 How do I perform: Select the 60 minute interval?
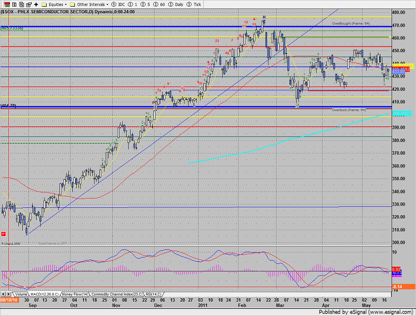(x=159, y=4)
